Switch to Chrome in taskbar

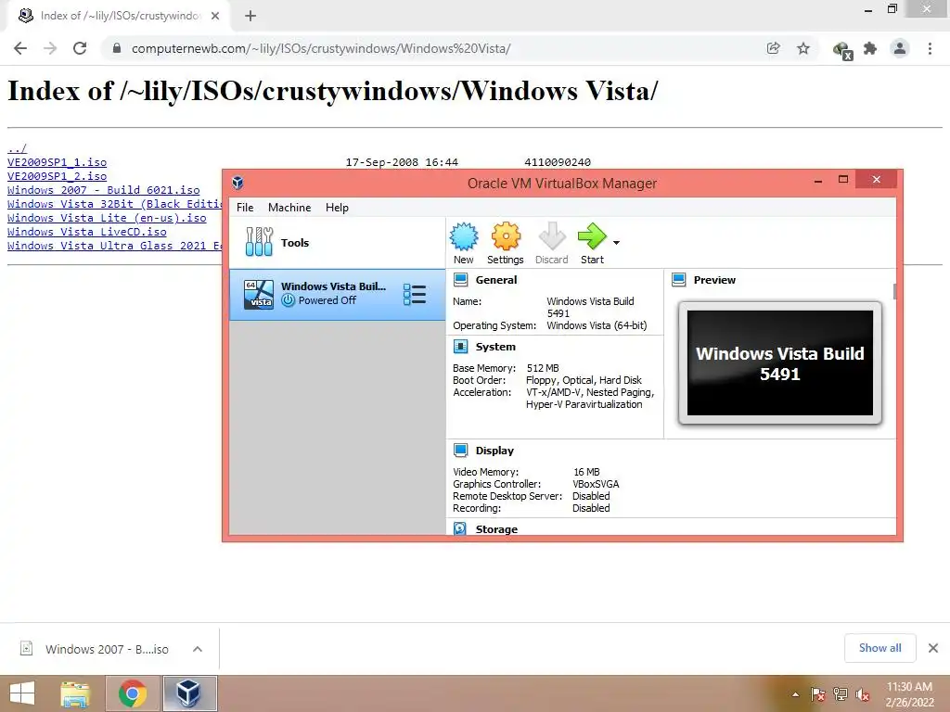click(133, 693)
